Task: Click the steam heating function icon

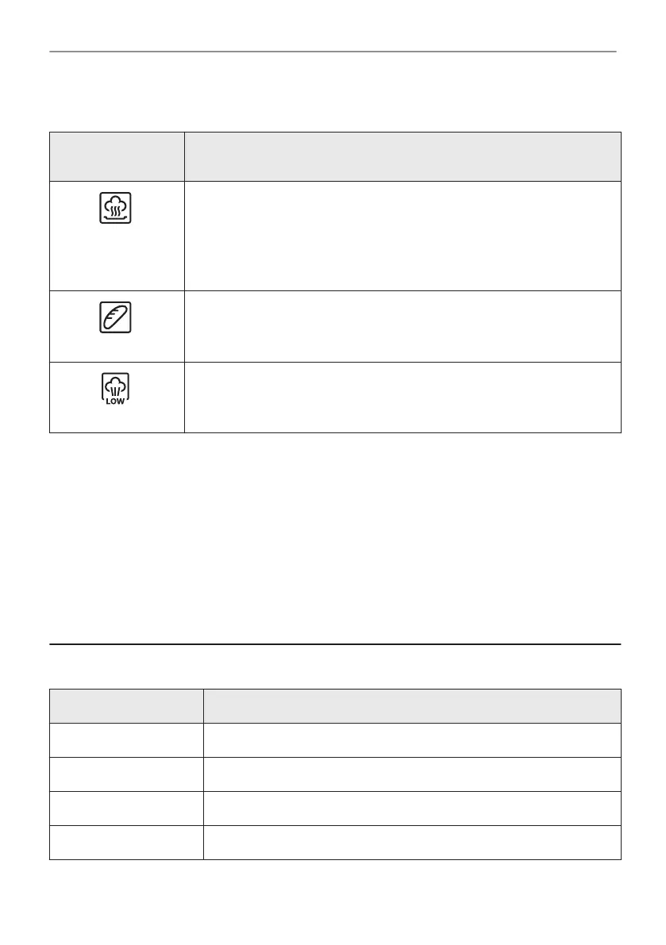Action: point(116,209)
